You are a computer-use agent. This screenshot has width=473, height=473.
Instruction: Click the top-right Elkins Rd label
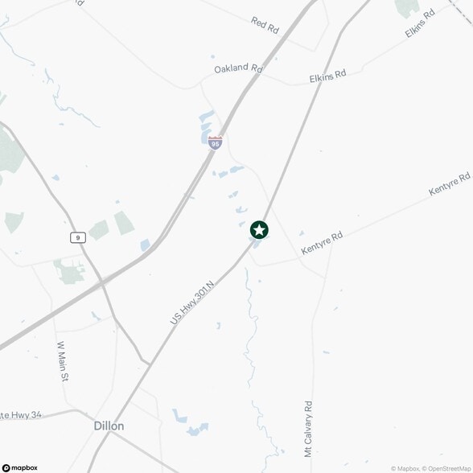coord(420,23)
